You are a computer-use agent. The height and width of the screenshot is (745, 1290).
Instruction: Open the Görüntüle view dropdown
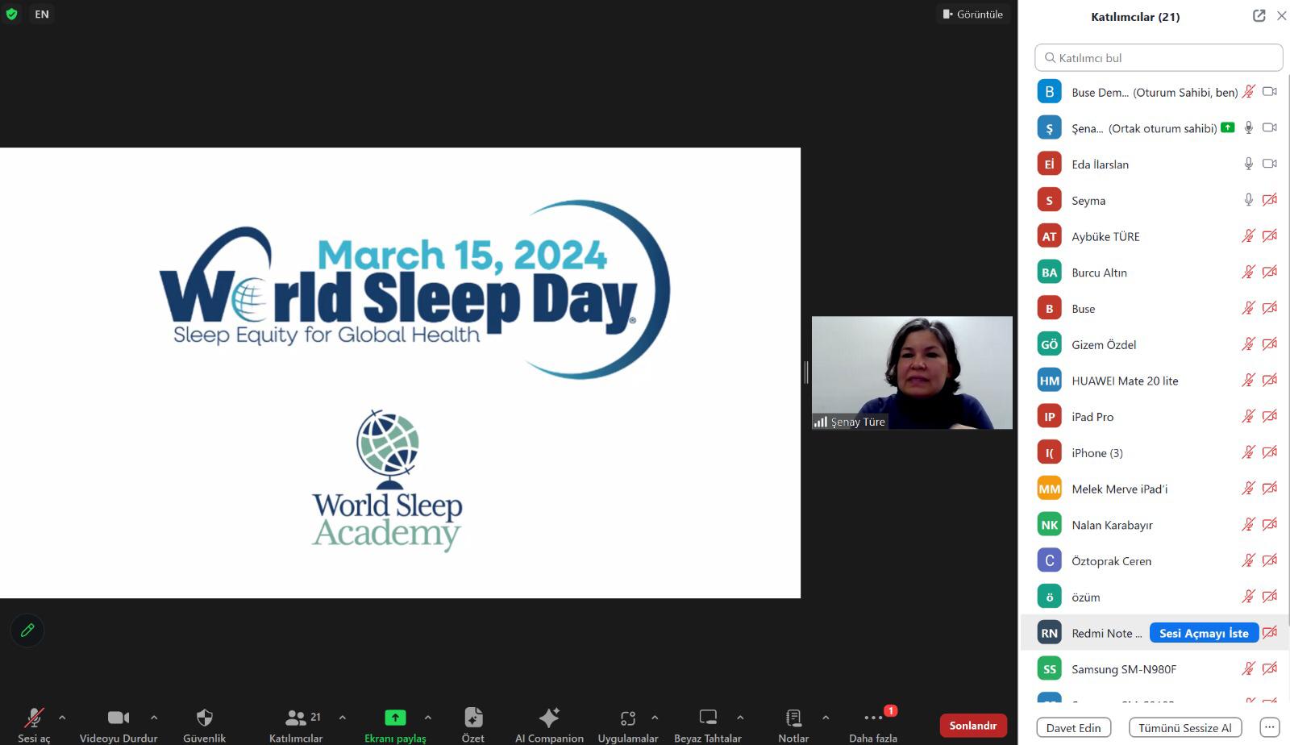point(972,15)
